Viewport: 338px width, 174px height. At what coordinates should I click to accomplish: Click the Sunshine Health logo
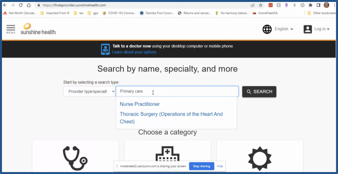38,29
